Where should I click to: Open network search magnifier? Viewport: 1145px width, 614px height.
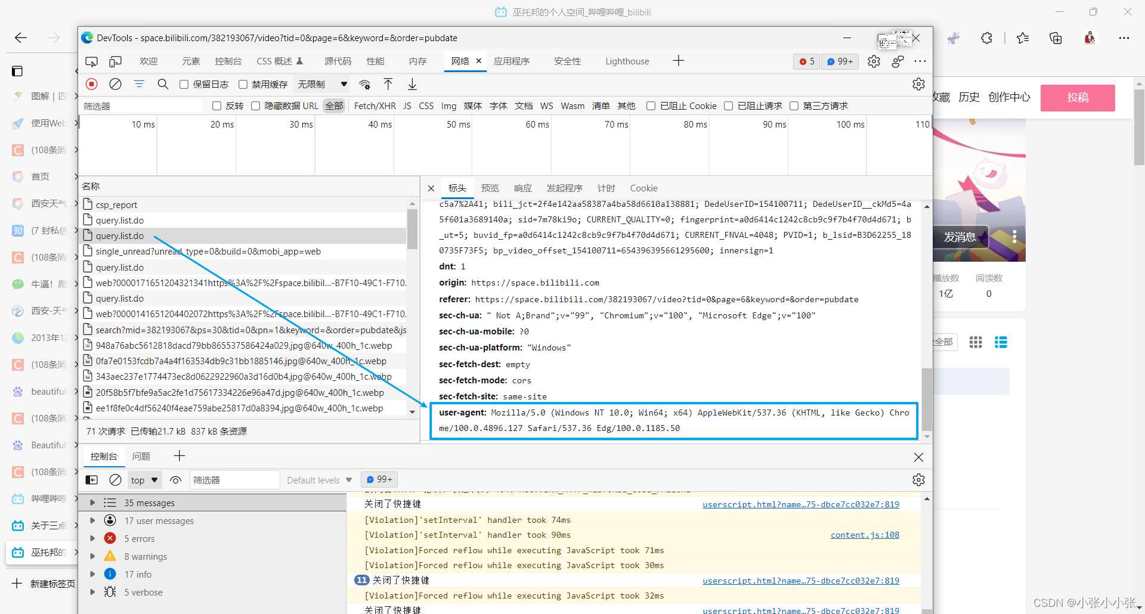point(163,84)
